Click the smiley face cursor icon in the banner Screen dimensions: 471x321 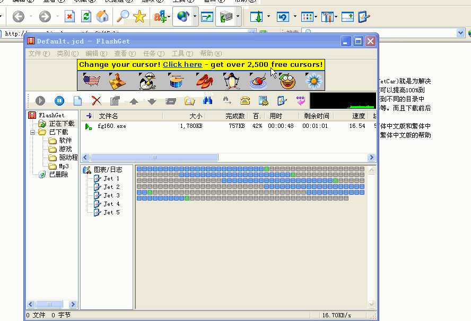pyautogui.click(x=287, y=81)
